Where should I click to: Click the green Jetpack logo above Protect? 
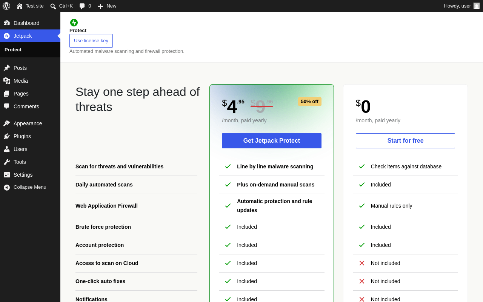point(74,23)
